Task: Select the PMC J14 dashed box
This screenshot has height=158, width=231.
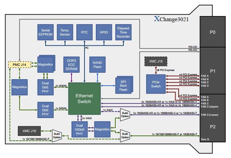Action: pos(20,65)
